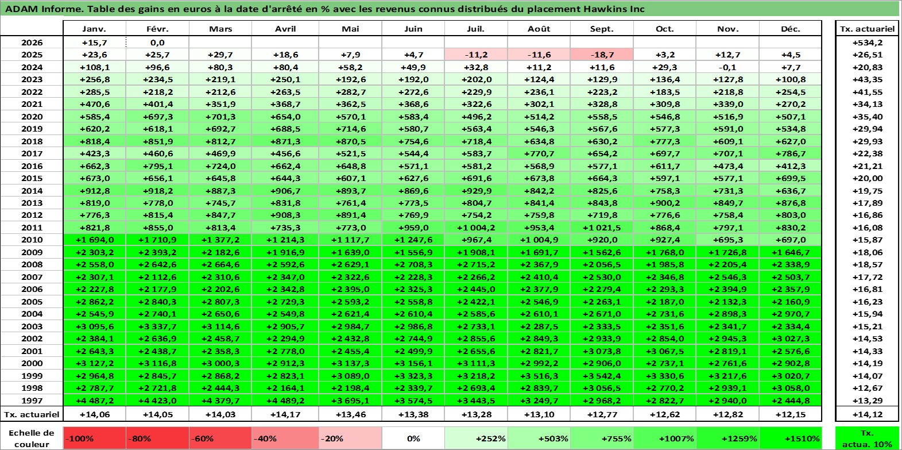The image size is (902, 450).
Task: Click the '+3 542,4' cell for September 1999
Action: click(602, 376)
